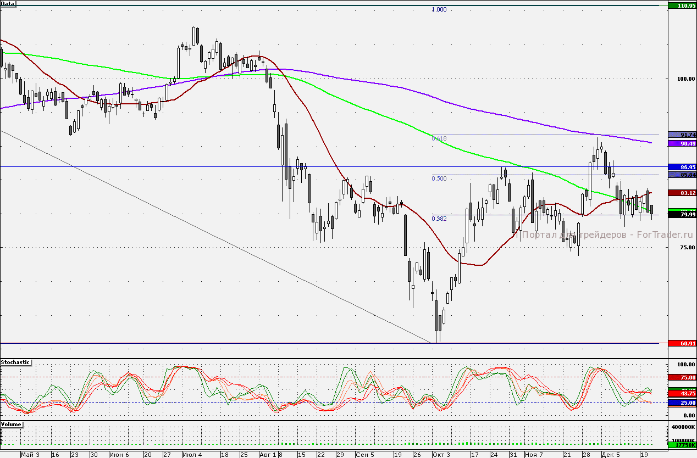Click the 0.500 Fibonacci level label
The width and height of the screenshot is (697, 458).
pos(439,178)
